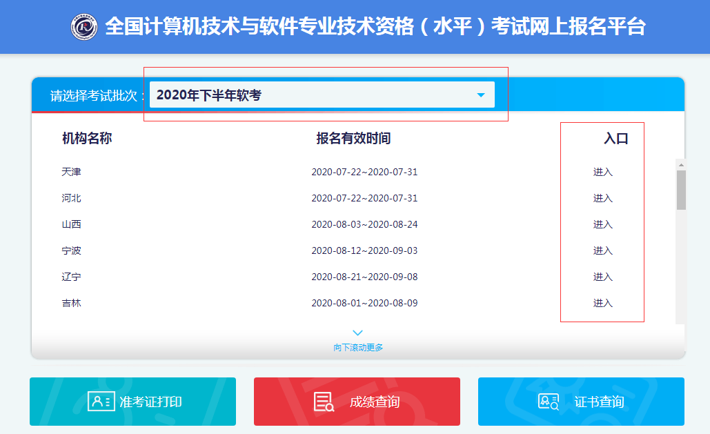
Task: Click the platform logo emblem in header
Action: [84, 27]
